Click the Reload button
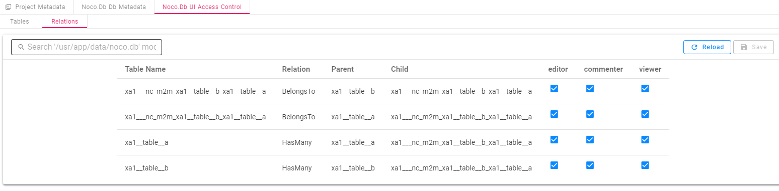Image resolution: width=779 pixels, height=191 pixels. click(707, 47)
